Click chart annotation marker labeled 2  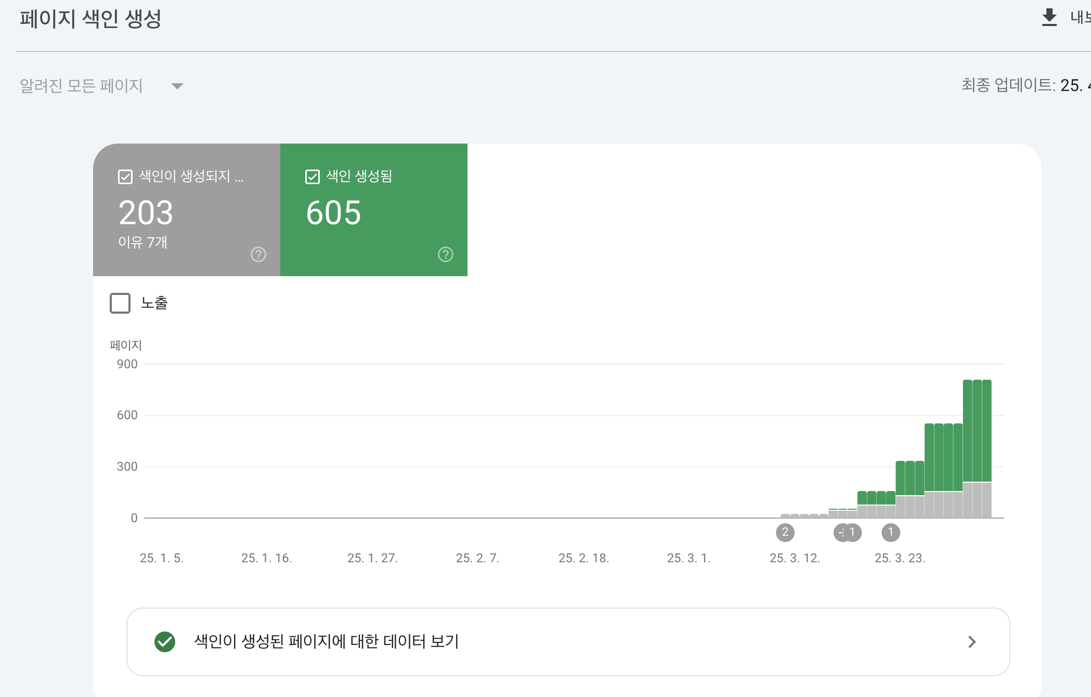point(785,532)
